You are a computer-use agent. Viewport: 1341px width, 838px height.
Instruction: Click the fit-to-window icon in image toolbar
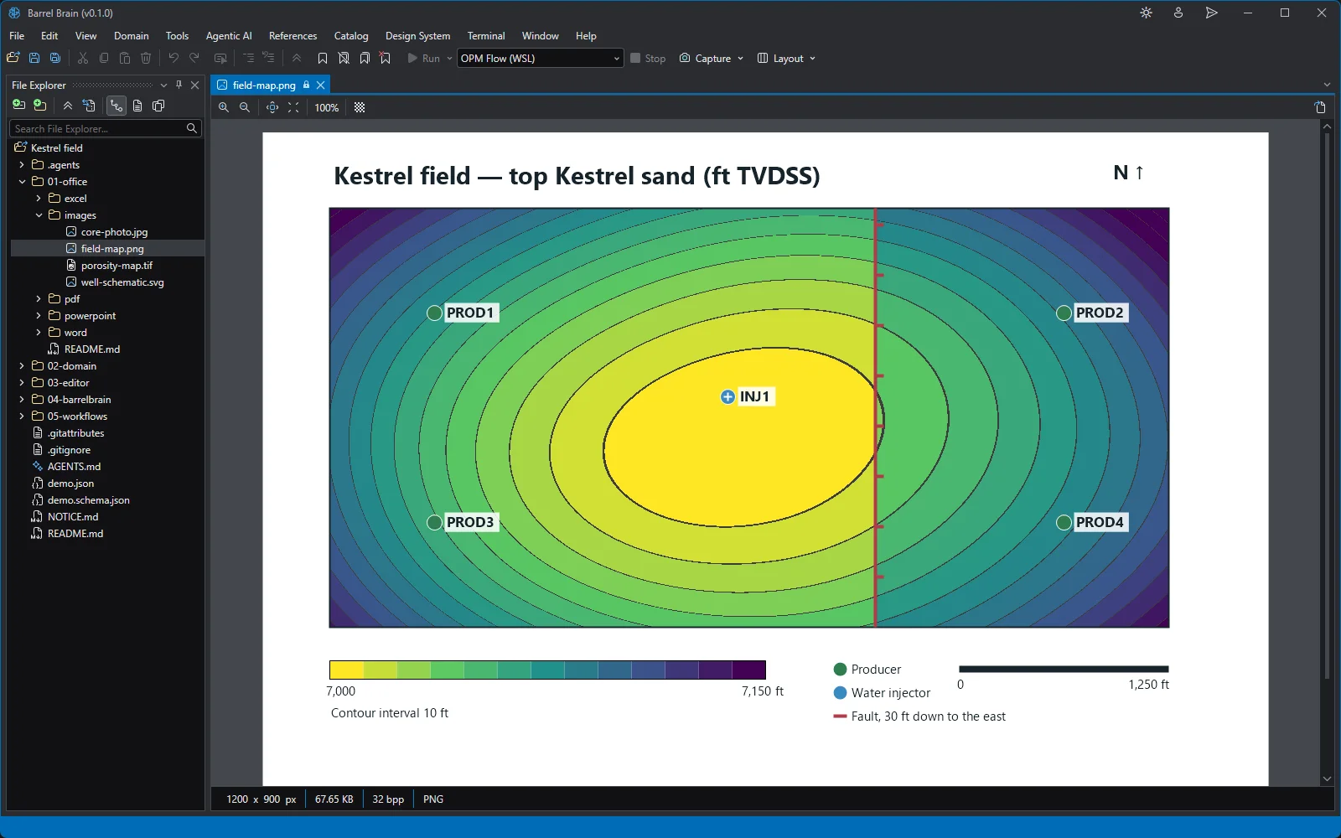tap(293, 107)
